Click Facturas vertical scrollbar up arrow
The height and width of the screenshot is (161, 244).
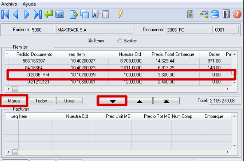click(x=234, y=116)
